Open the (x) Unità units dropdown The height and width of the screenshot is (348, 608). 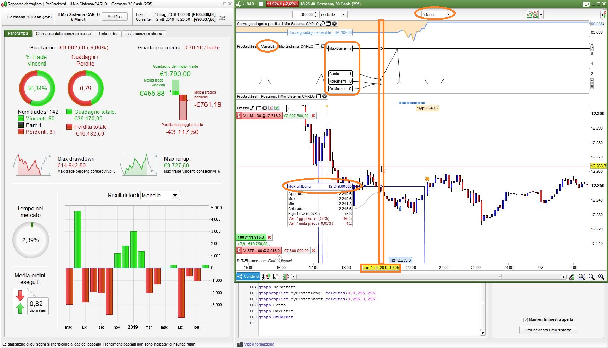click(334, 14)
